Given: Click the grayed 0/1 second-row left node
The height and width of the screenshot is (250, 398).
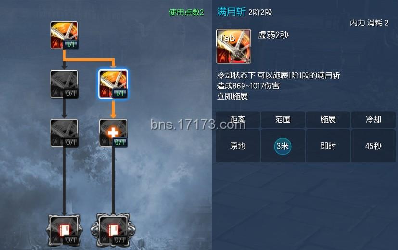Looking at the screenshot, I should point(64,84).
